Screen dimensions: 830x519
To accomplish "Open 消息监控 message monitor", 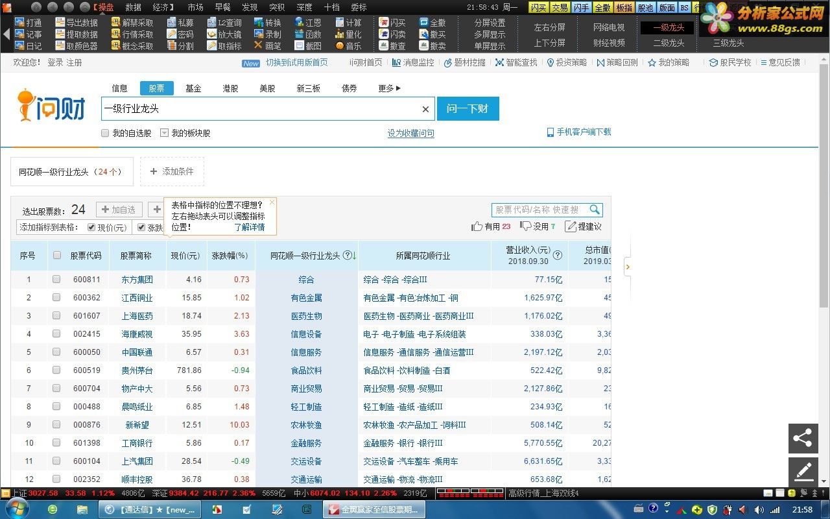I will [x=413, y=63].
